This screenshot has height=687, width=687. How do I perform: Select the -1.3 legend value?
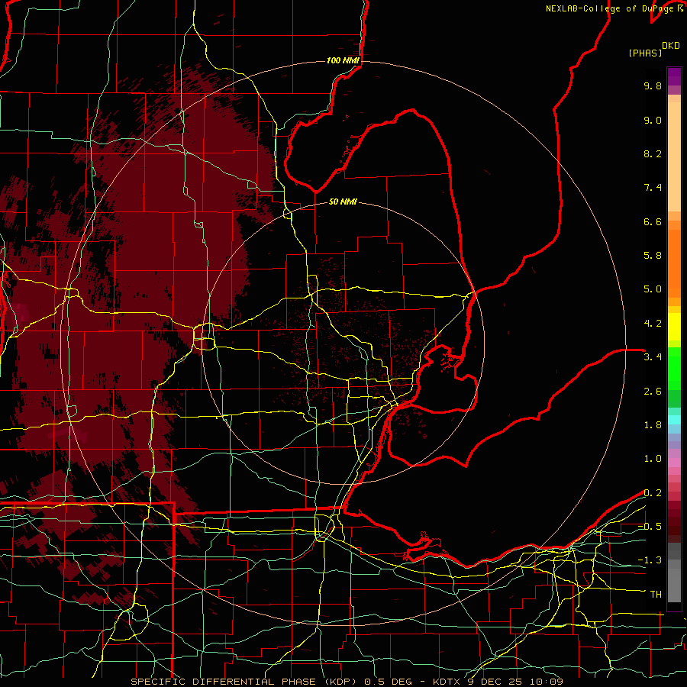point(650,560)
